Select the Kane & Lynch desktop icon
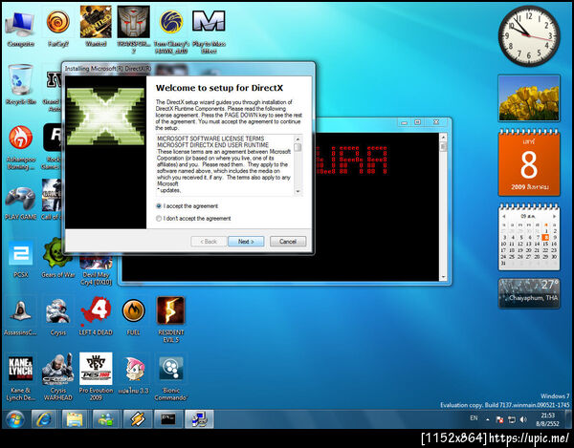574x448 pixels. pos(20,377)
